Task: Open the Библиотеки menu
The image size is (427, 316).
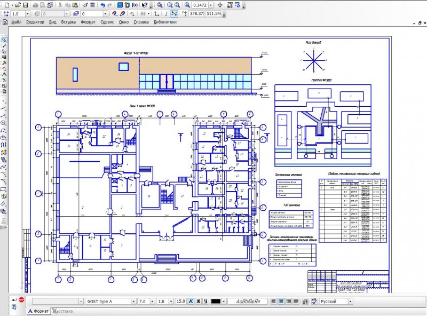Action: point(165,22)
